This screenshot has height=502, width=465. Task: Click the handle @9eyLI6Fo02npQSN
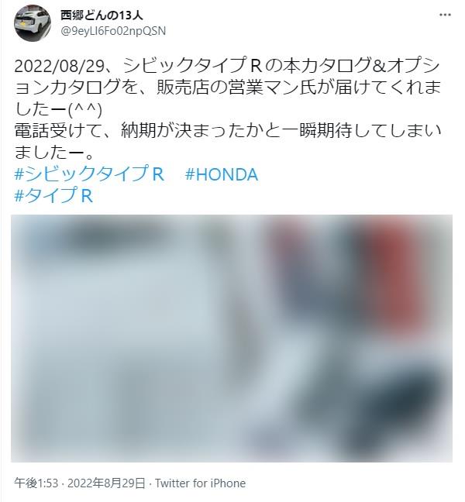113,31
